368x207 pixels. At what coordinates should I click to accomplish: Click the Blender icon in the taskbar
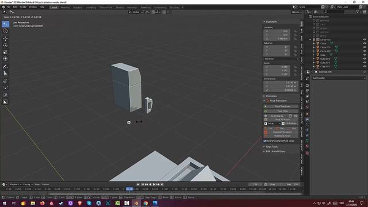[x=136, y=203]
